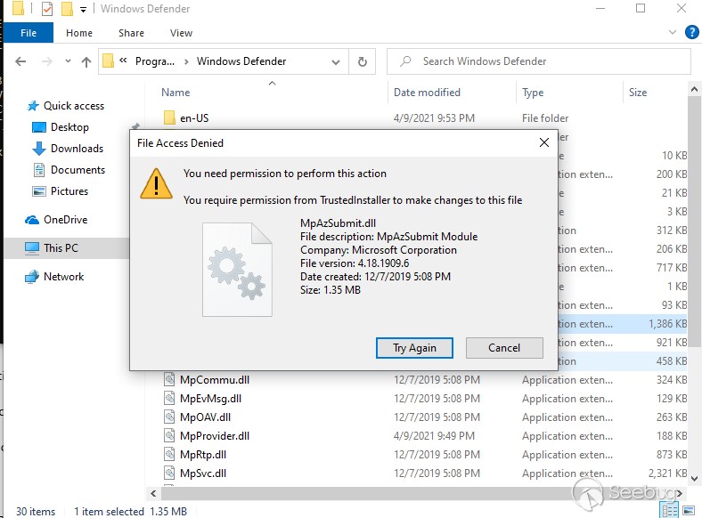
Task: Click the New Folder icon in the title bar
Action: 66,9
